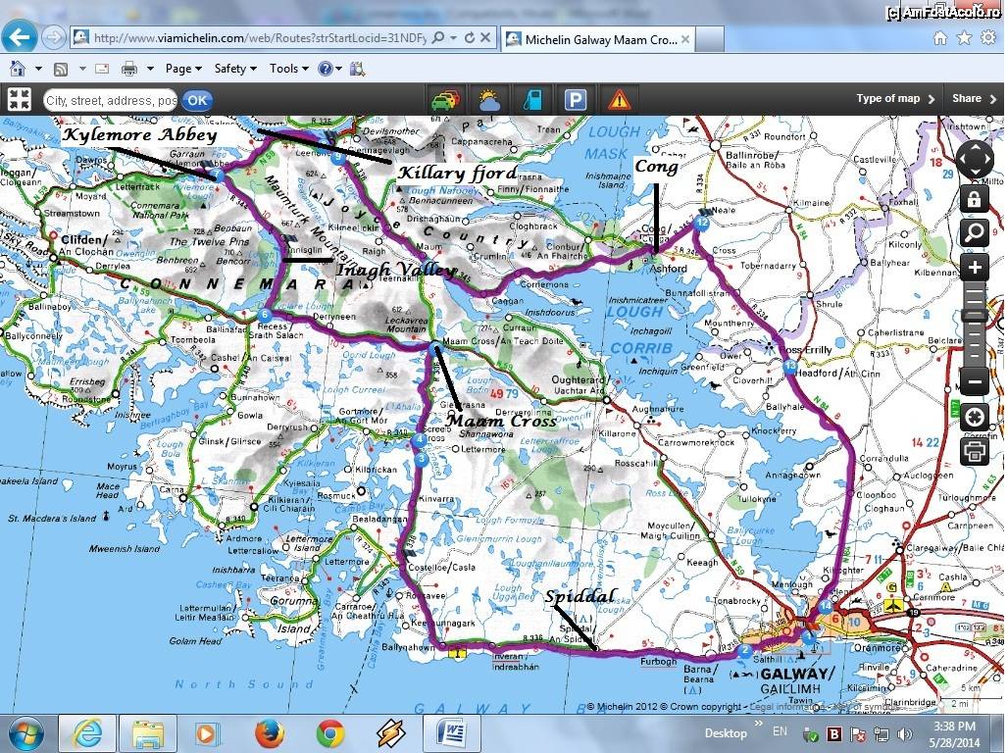Click the city, street, address search field

tap(110, 100)
